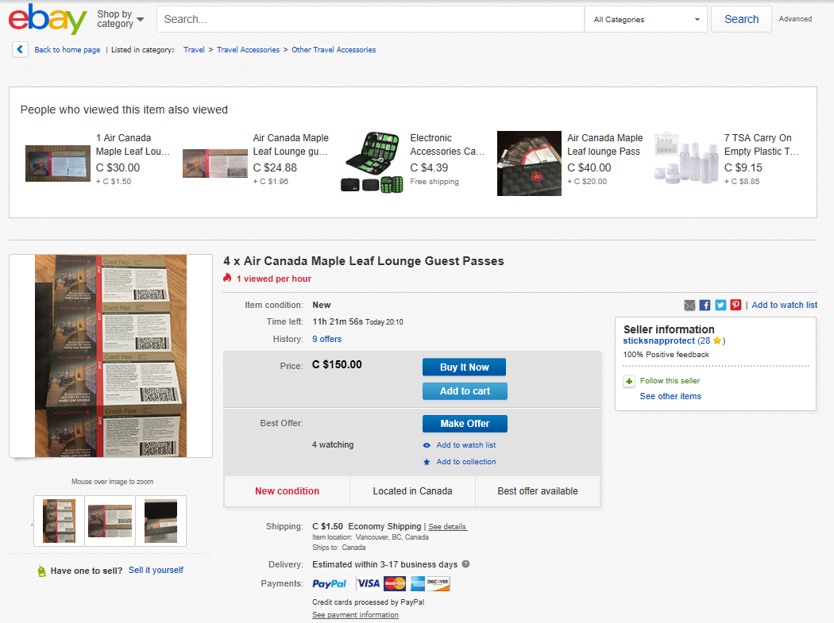The height and width of the screenshot is (623, 834).
Task: Click the C $40.00 lounge pass thumbnail
Action: click(x=529, y=163)
